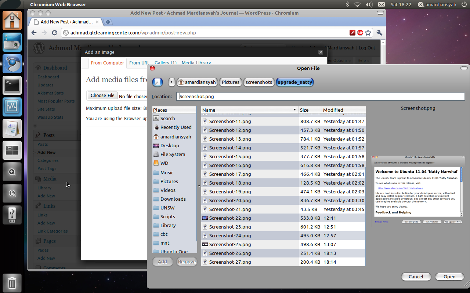Open Categories under Posts menu

[48, 160]
